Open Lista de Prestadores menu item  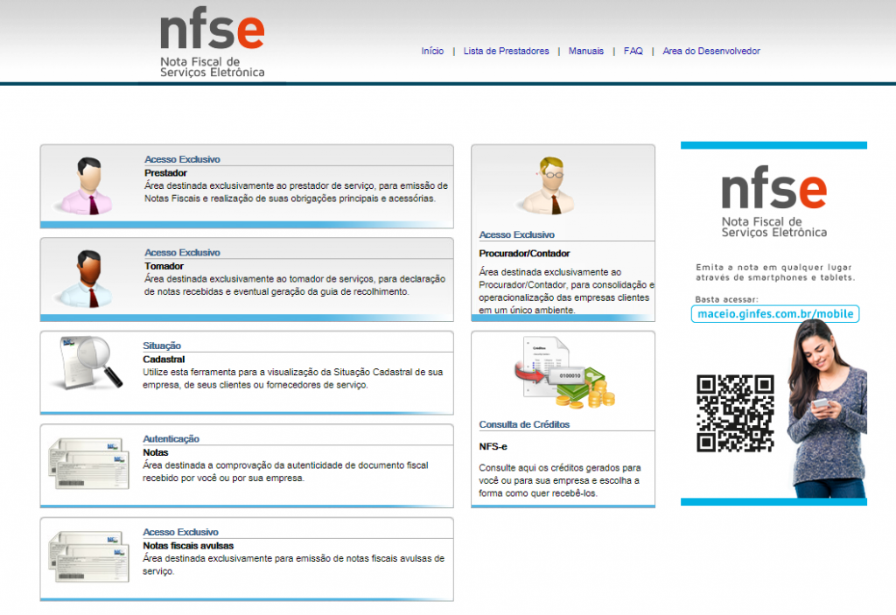coord(507,52)
